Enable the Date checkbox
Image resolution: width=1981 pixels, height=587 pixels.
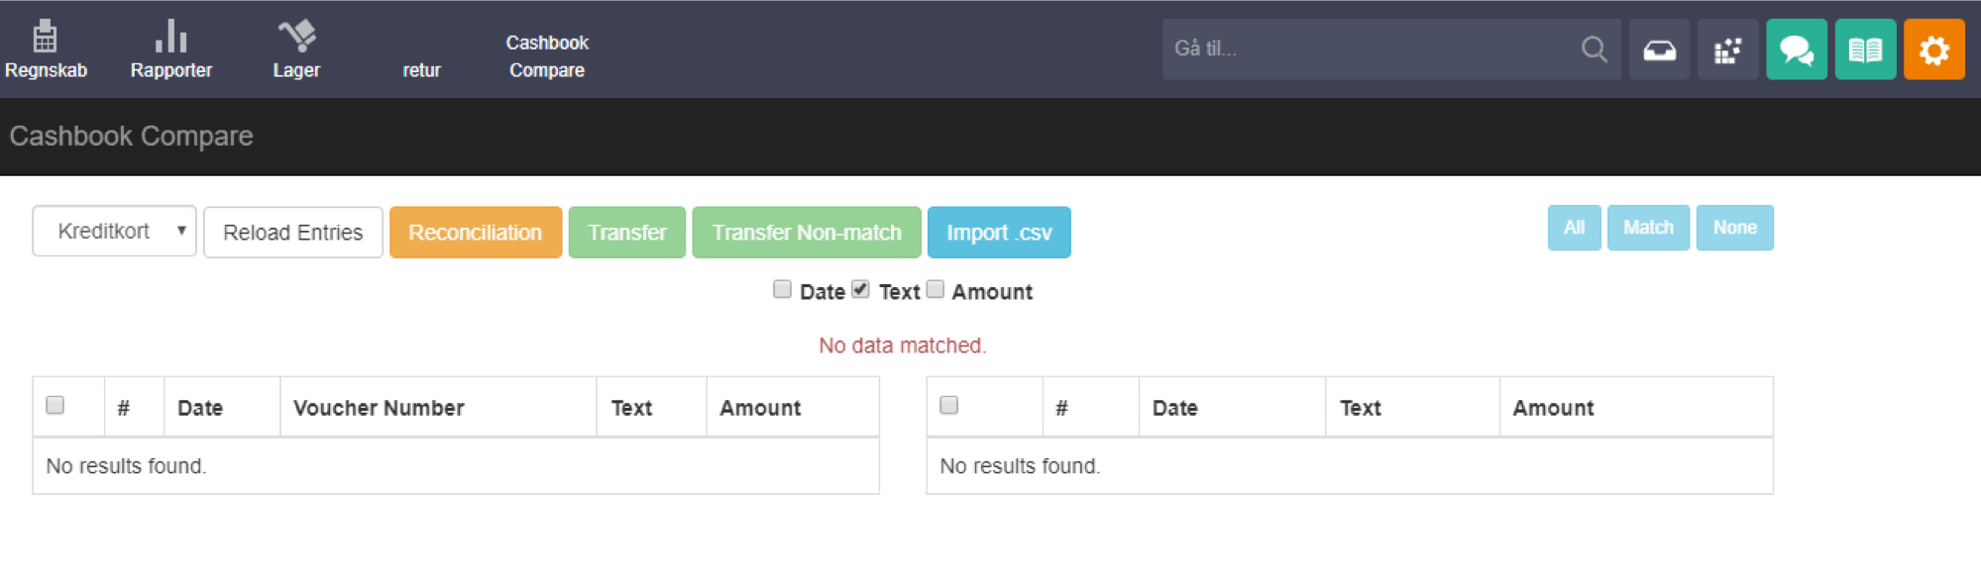pos(781,288)
